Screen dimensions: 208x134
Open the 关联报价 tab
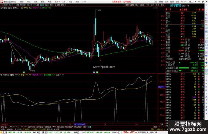click(10, 129)
